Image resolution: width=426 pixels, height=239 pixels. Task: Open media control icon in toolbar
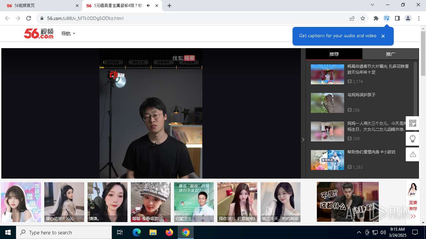[386, 18]
